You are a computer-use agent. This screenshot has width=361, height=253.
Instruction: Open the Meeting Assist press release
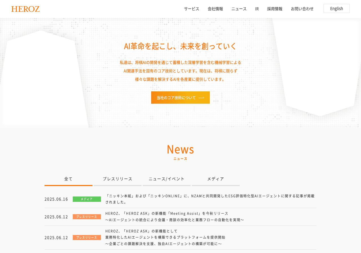pyautogui.click(x=175, y=216)
